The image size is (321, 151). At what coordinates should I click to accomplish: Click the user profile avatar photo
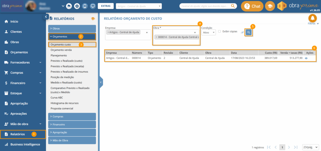pos(31,6)
